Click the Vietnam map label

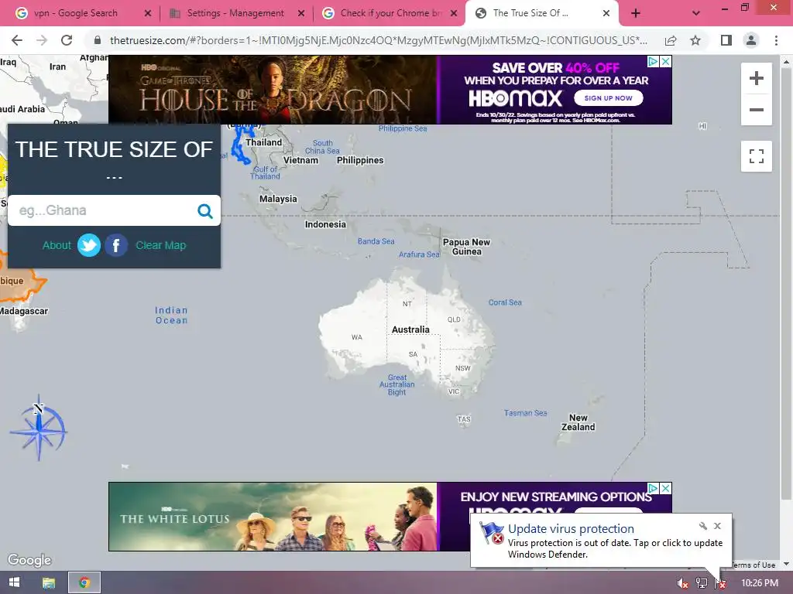[x=300, y=160]
